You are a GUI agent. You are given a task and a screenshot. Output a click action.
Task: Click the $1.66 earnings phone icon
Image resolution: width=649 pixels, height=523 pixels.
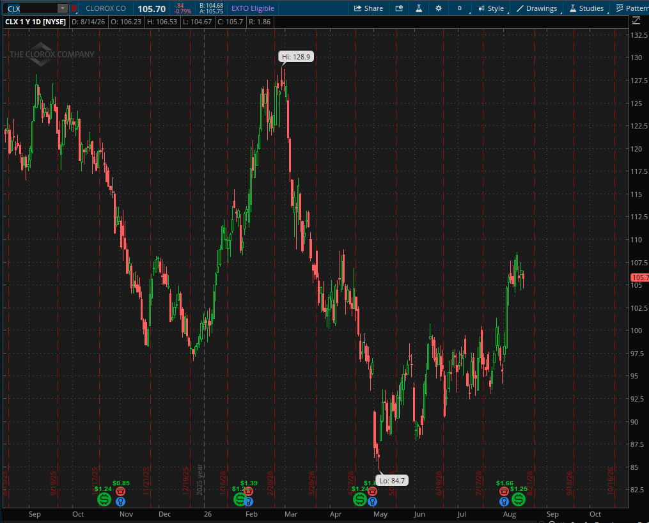coord(504,492)
